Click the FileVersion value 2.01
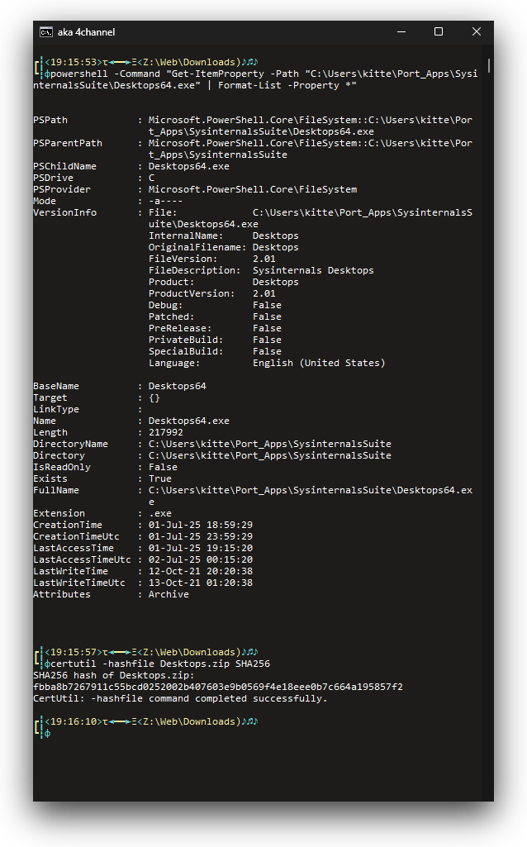This screenshot has height=847, width=527. click(264, 259)
